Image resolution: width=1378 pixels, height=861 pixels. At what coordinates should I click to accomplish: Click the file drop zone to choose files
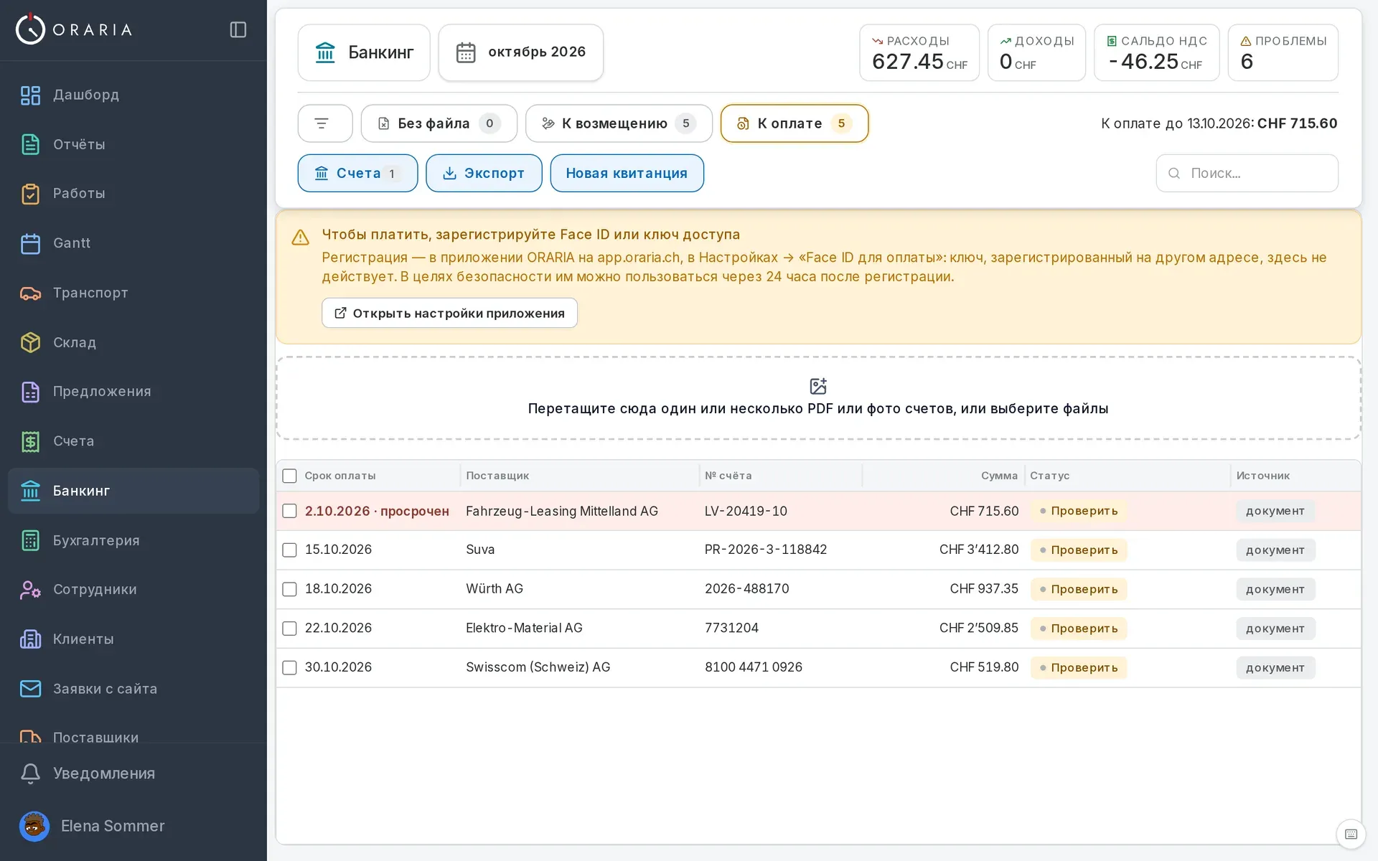818,398
